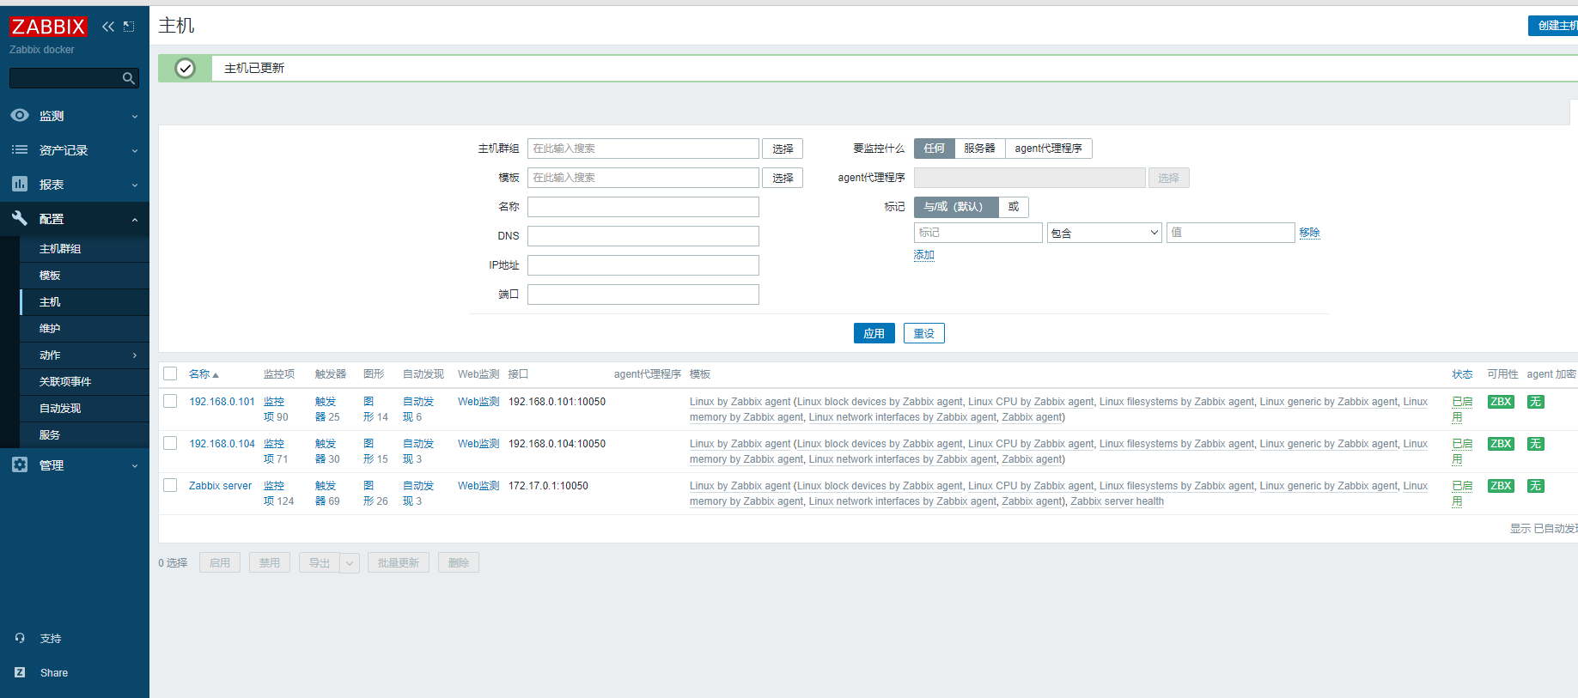
Task: Collapse the 配置 menu section
Action: tap(135, 220)
